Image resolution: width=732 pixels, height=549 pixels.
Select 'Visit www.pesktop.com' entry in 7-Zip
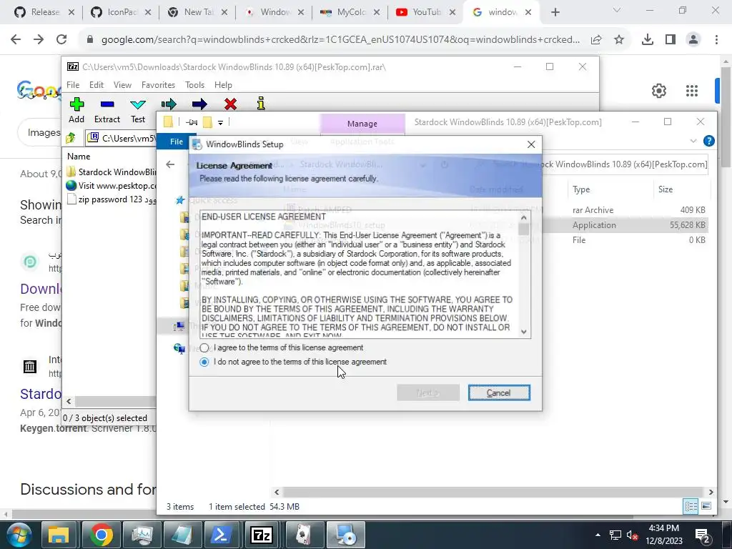[x=111, y=186]
